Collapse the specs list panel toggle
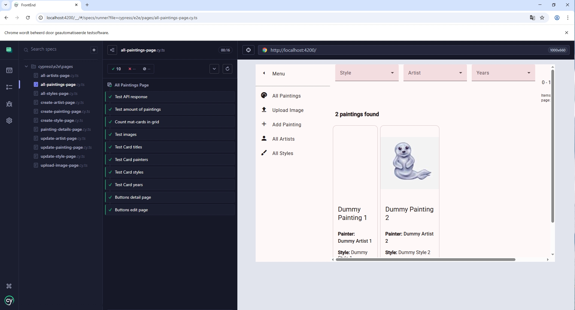 112,50
